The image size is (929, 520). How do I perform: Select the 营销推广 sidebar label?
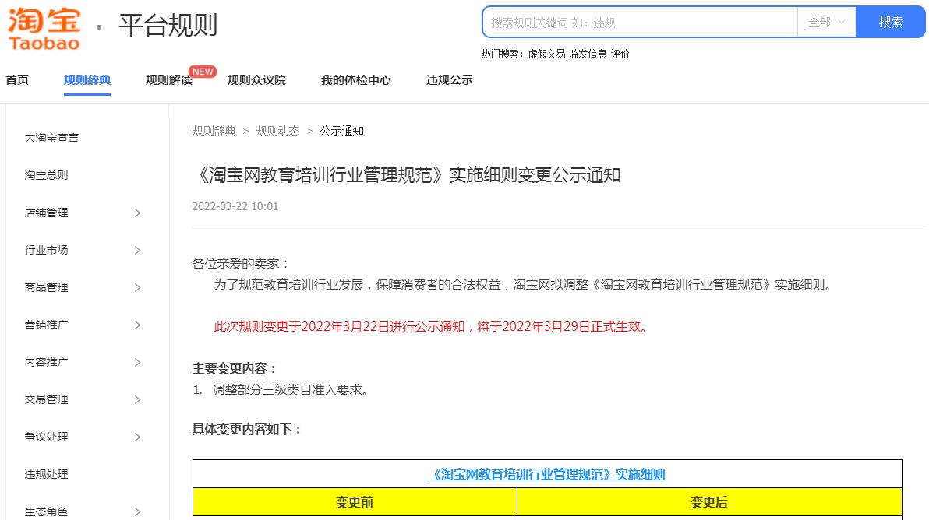(46, 324)
